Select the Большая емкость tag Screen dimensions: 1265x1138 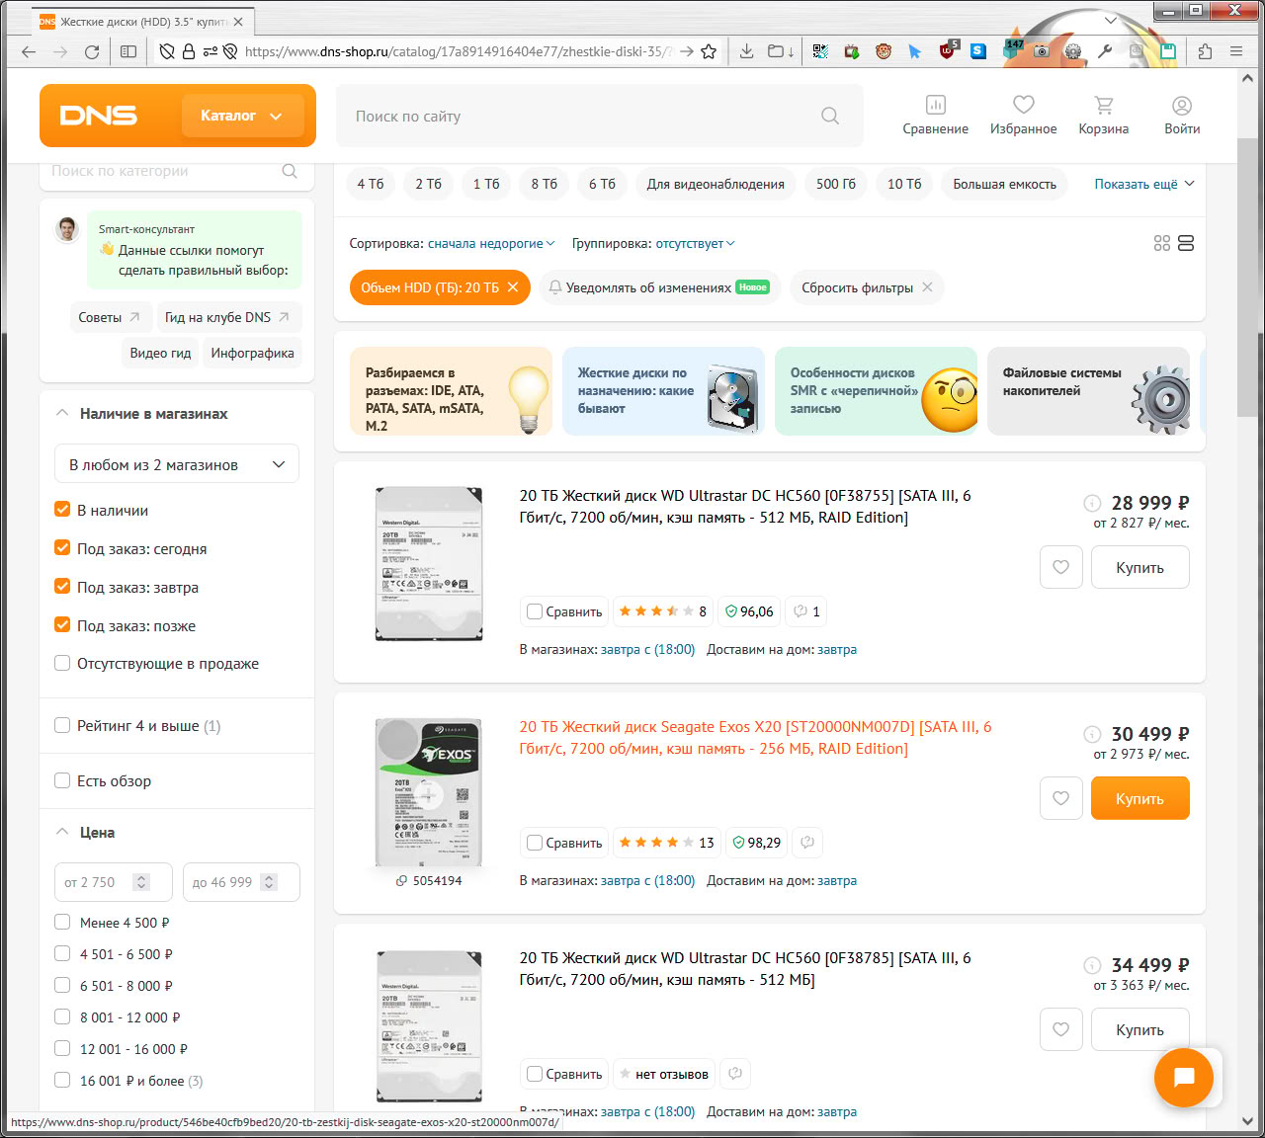tap(1004, 184)
